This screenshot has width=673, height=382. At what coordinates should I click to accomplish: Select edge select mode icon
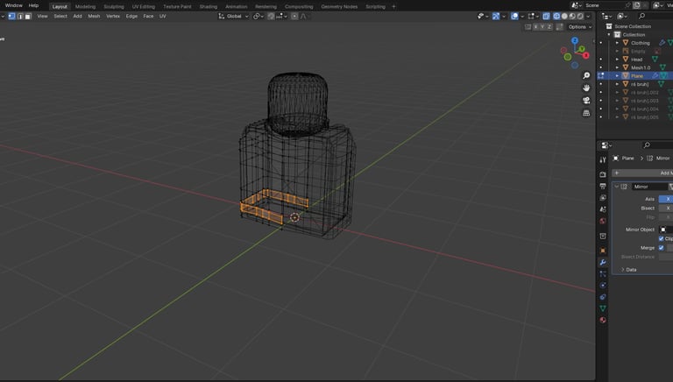click(19, 16)
